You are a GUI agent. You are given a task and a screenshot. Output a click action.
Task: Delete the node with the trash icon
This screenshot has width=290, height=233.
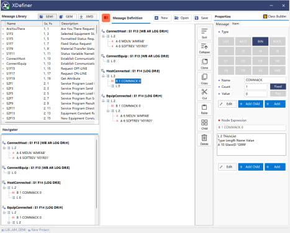click(x=204, y=140)
